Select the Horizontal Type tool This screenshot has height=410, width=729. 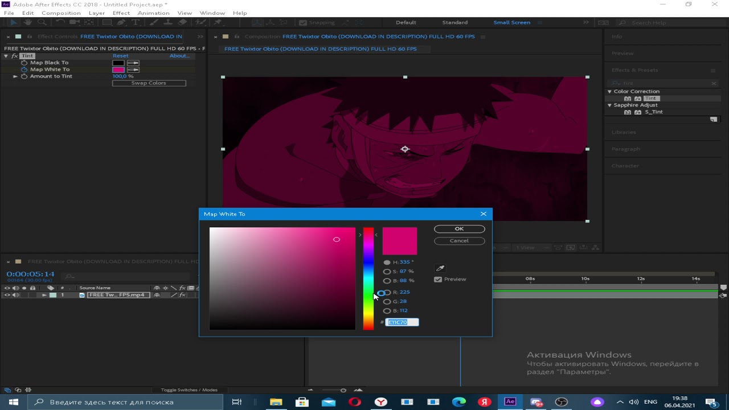(x=136, y=22)
